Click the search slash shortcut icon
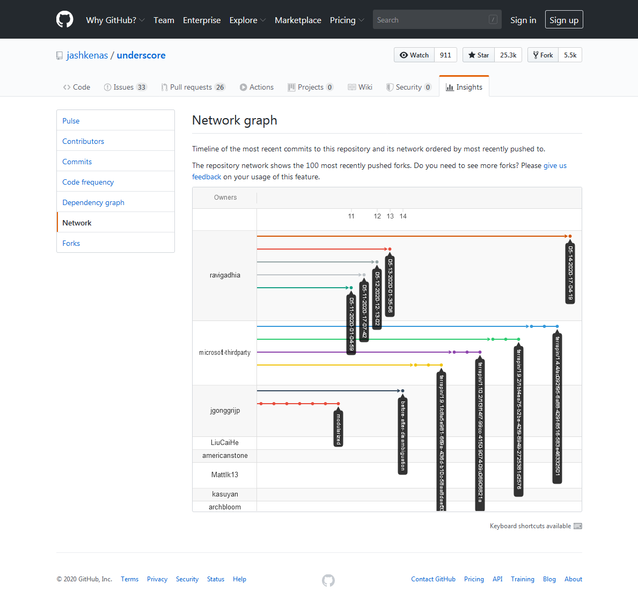The height and width of the screenshot is (613, 638). tap(493, 19)
